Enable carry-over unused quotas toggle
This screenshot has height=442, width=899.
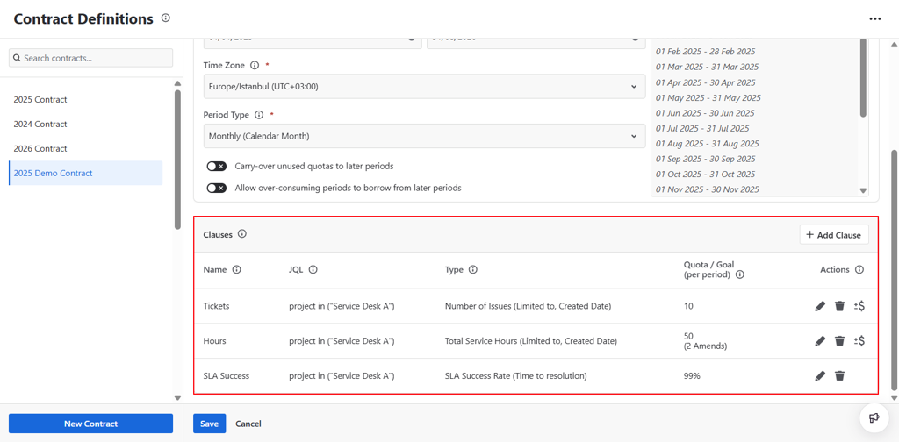point(216,166)
